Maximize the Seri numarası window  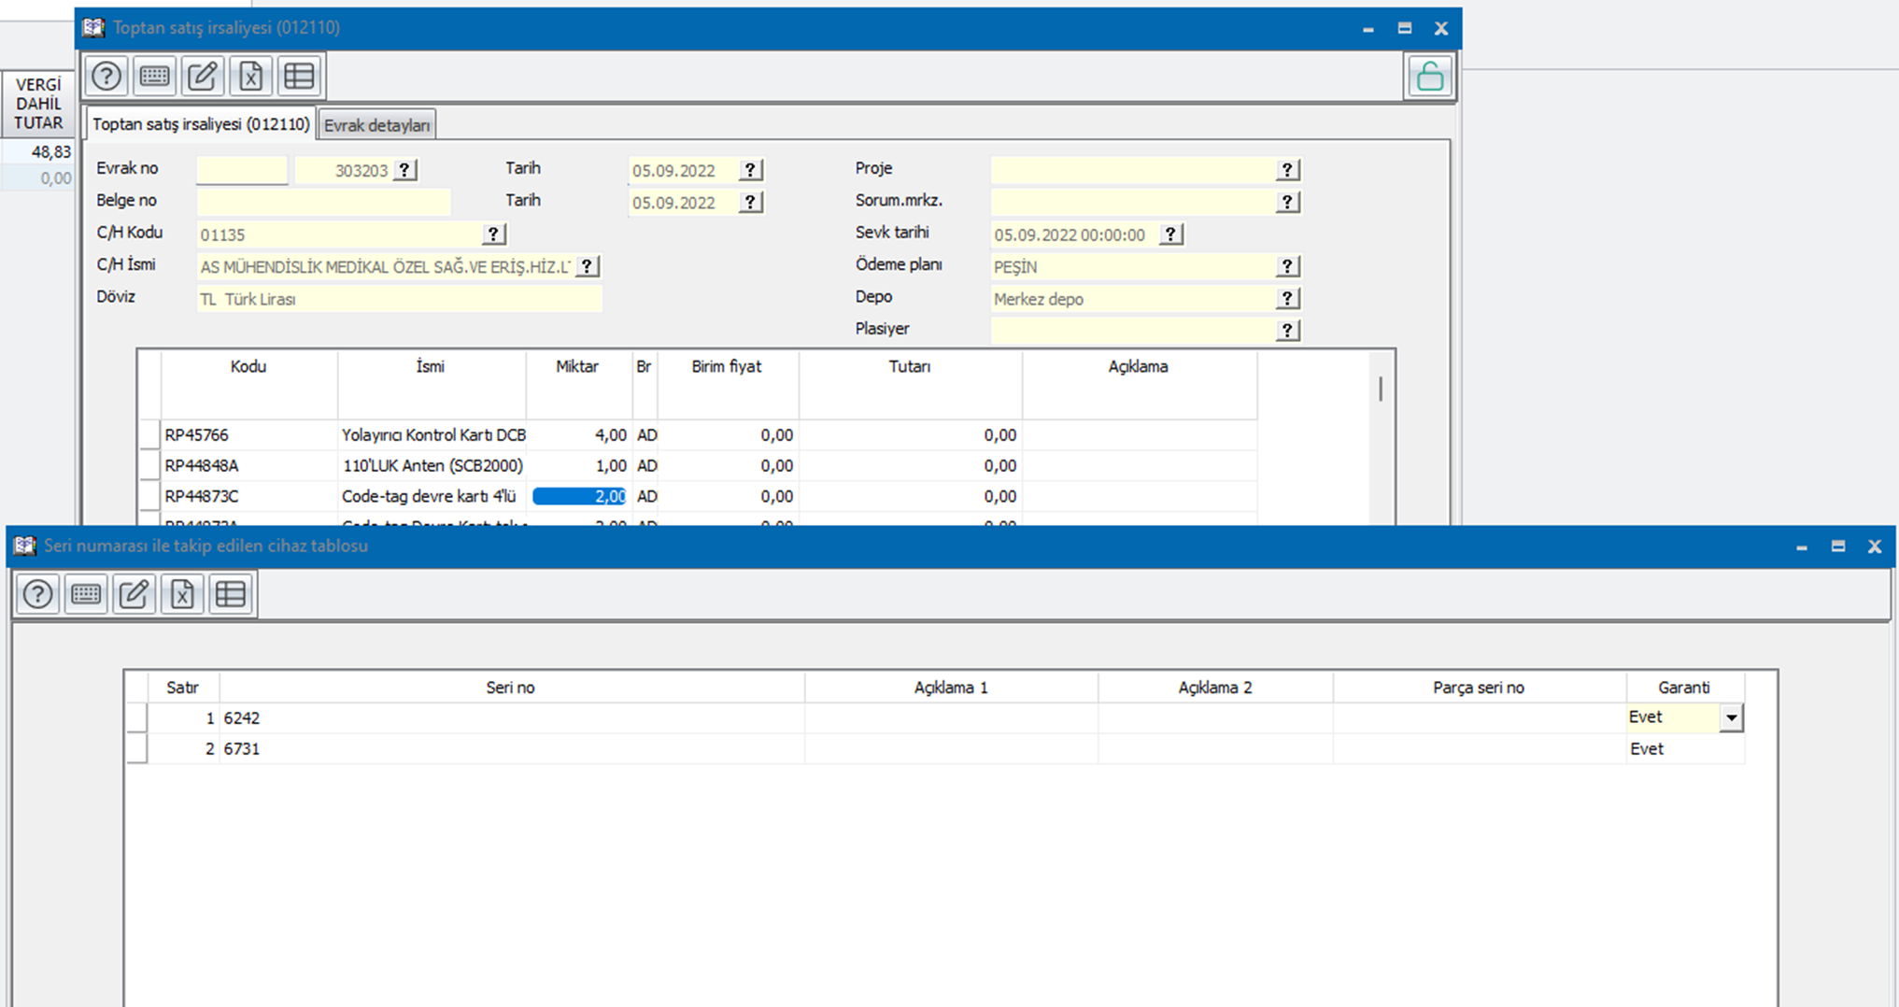click(1837, 546)
